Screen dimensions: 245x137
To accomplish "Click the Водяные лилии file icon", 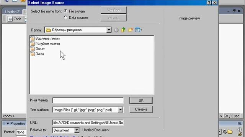I will [x=33, y=38].
